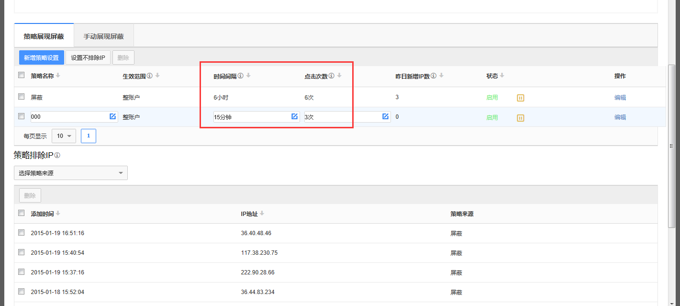Sort IP地址 column using its arrow

click(x=262, y=214)
